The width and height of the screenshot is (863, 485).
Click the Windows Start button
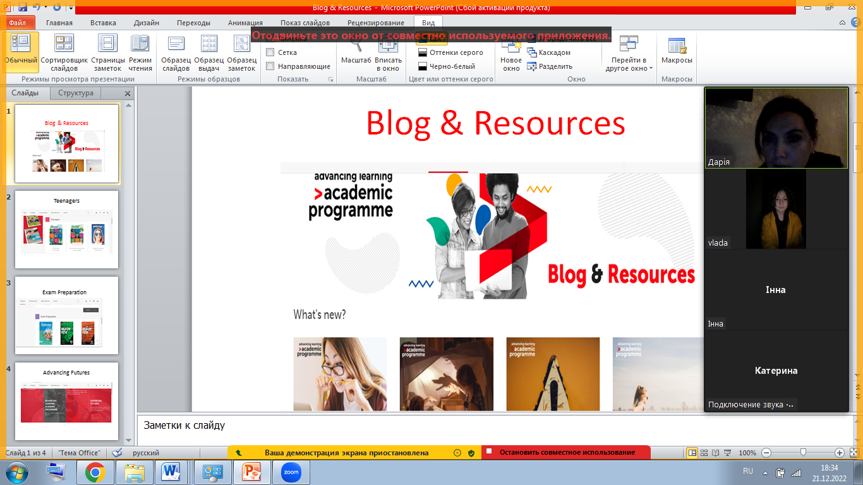(x=16, y=472)
